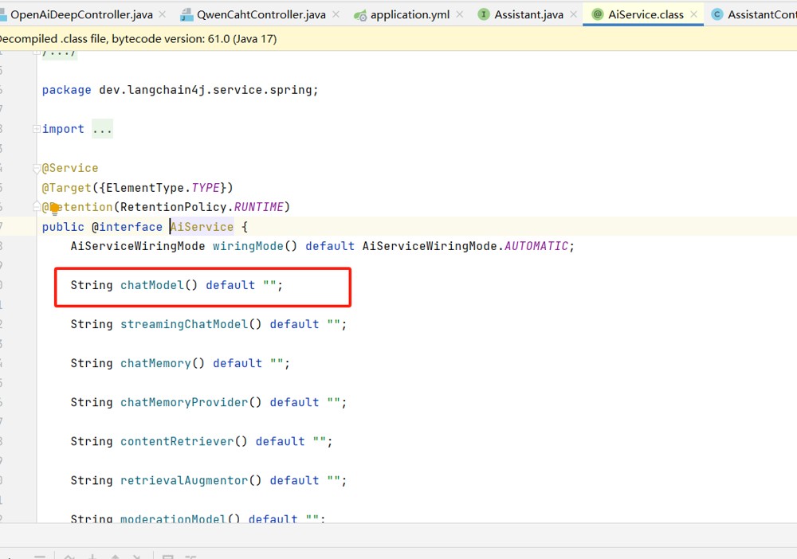Close the AiService.class tab
This screenshot has height=559, width=797.
(x=694, y=14)
